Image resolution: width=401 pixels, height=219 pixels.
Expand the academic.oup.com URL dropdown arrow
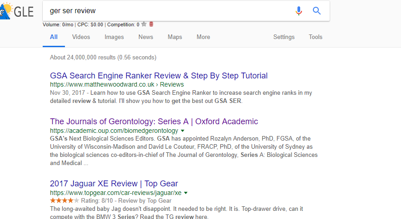(183, 131)
